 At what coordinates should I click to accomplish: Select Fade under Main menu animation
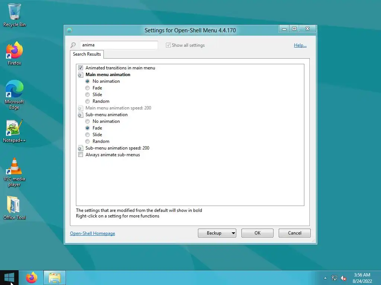click(x=87, y=88)
